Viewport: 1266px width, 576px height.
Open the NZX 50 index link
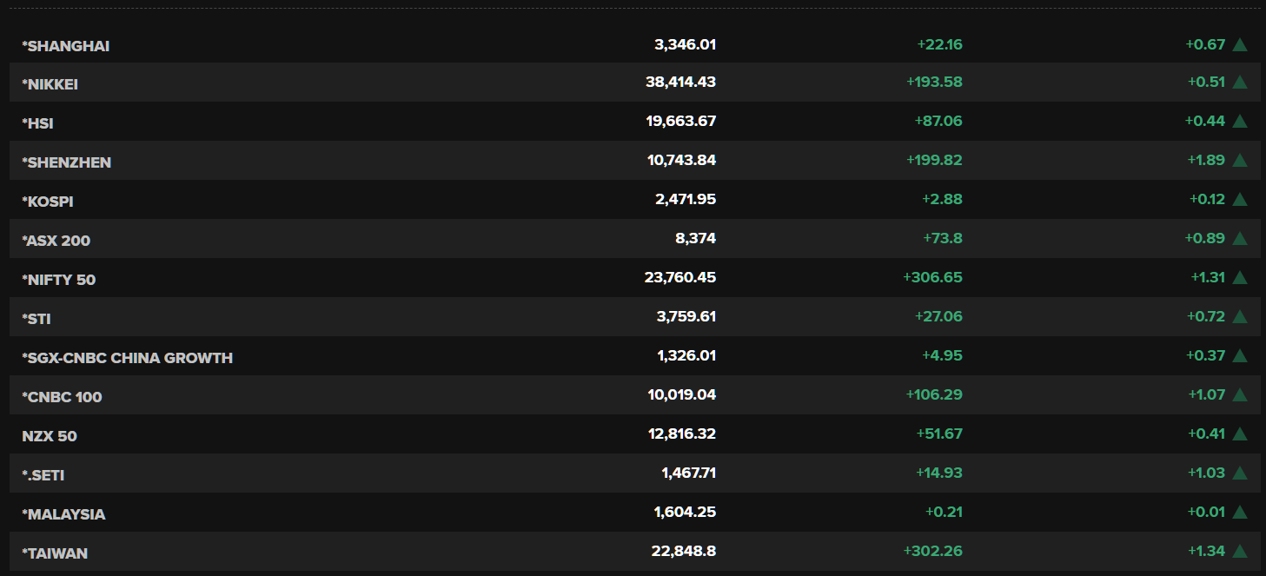coord(50,436)
